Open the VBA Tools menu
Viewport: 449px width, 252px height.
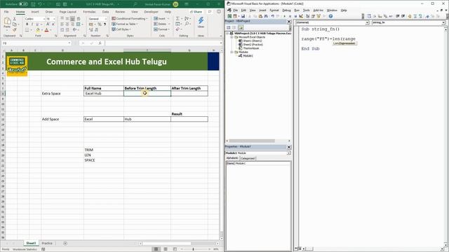click(x=306, y=10)
